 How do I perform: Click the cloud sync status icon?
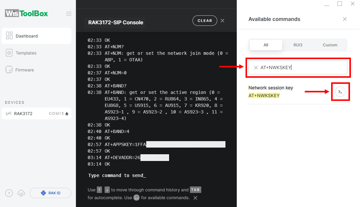point(21,193)
